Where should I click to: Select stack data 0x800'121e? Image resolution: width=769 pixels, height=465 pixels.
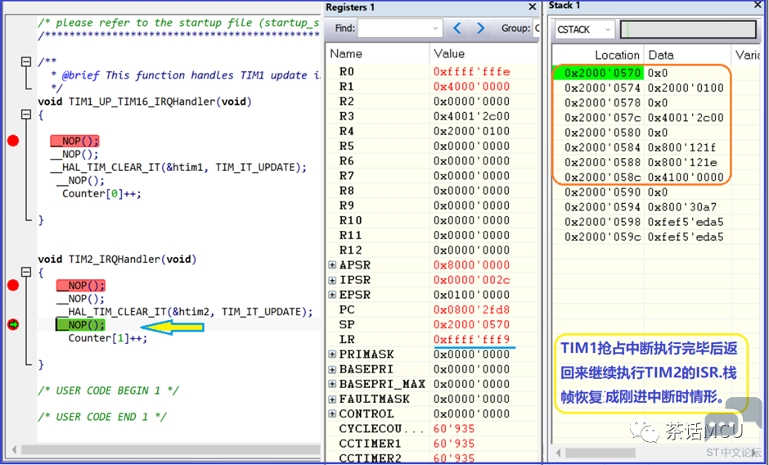point(681,163)
